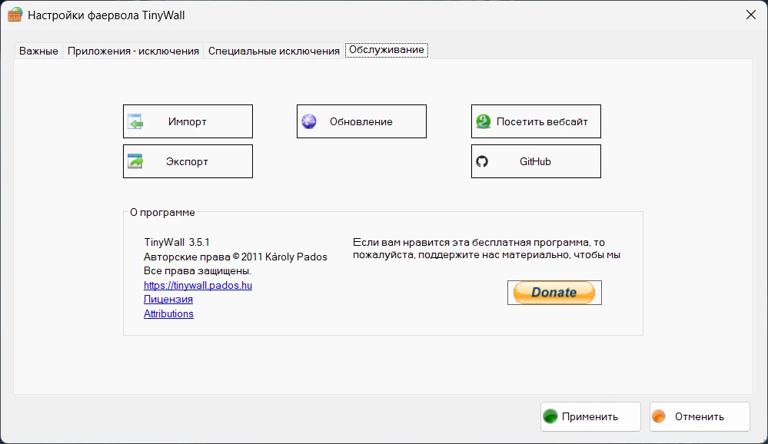Click the Export arrow icon
768x444 pixels.
(135, 161)
